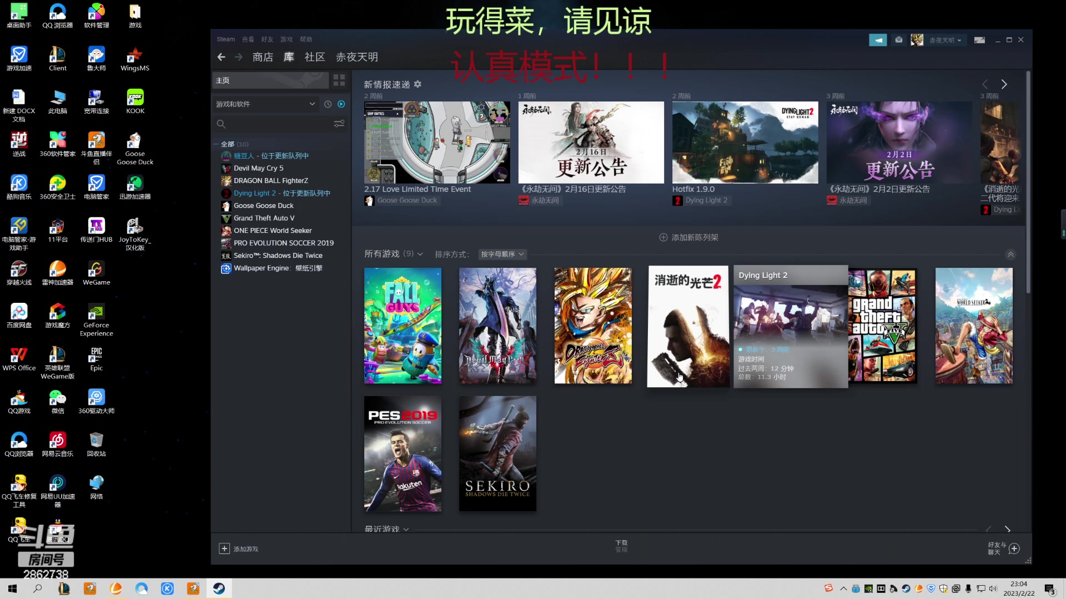Open Steam announcements megaphone button
1066x599 pixels.
click(878, 40)
